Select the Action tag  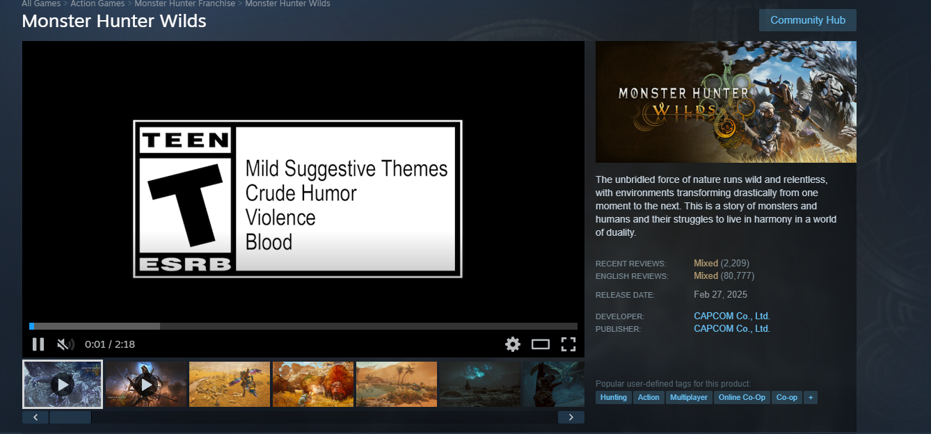(x=648, y=398)
